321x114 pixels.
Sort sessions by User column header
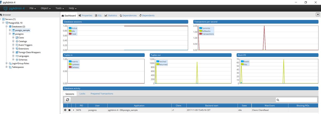coord(97,105)
